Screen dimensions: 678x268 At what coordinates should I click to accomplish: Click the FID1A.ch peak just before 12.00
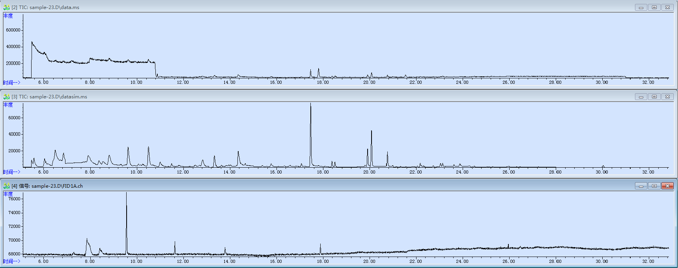pos(175,243)
